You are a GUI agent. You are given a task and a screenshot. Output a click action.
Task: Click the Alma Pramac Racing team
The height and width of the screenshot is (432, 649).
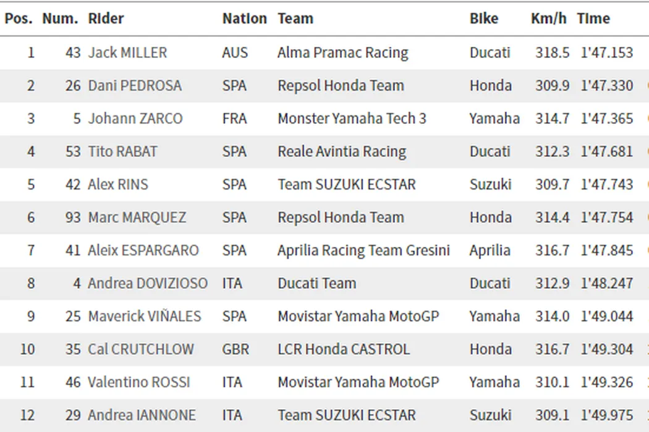pyautogui.click(x=342, y=52)
